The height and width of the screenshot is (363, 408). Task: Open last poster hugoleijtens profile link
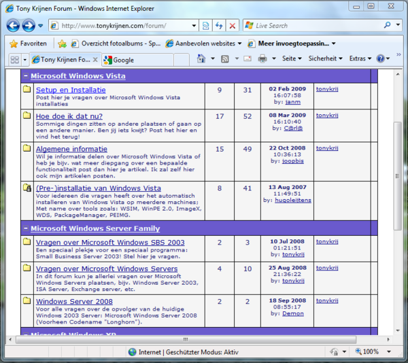click(x=293, y=201)
